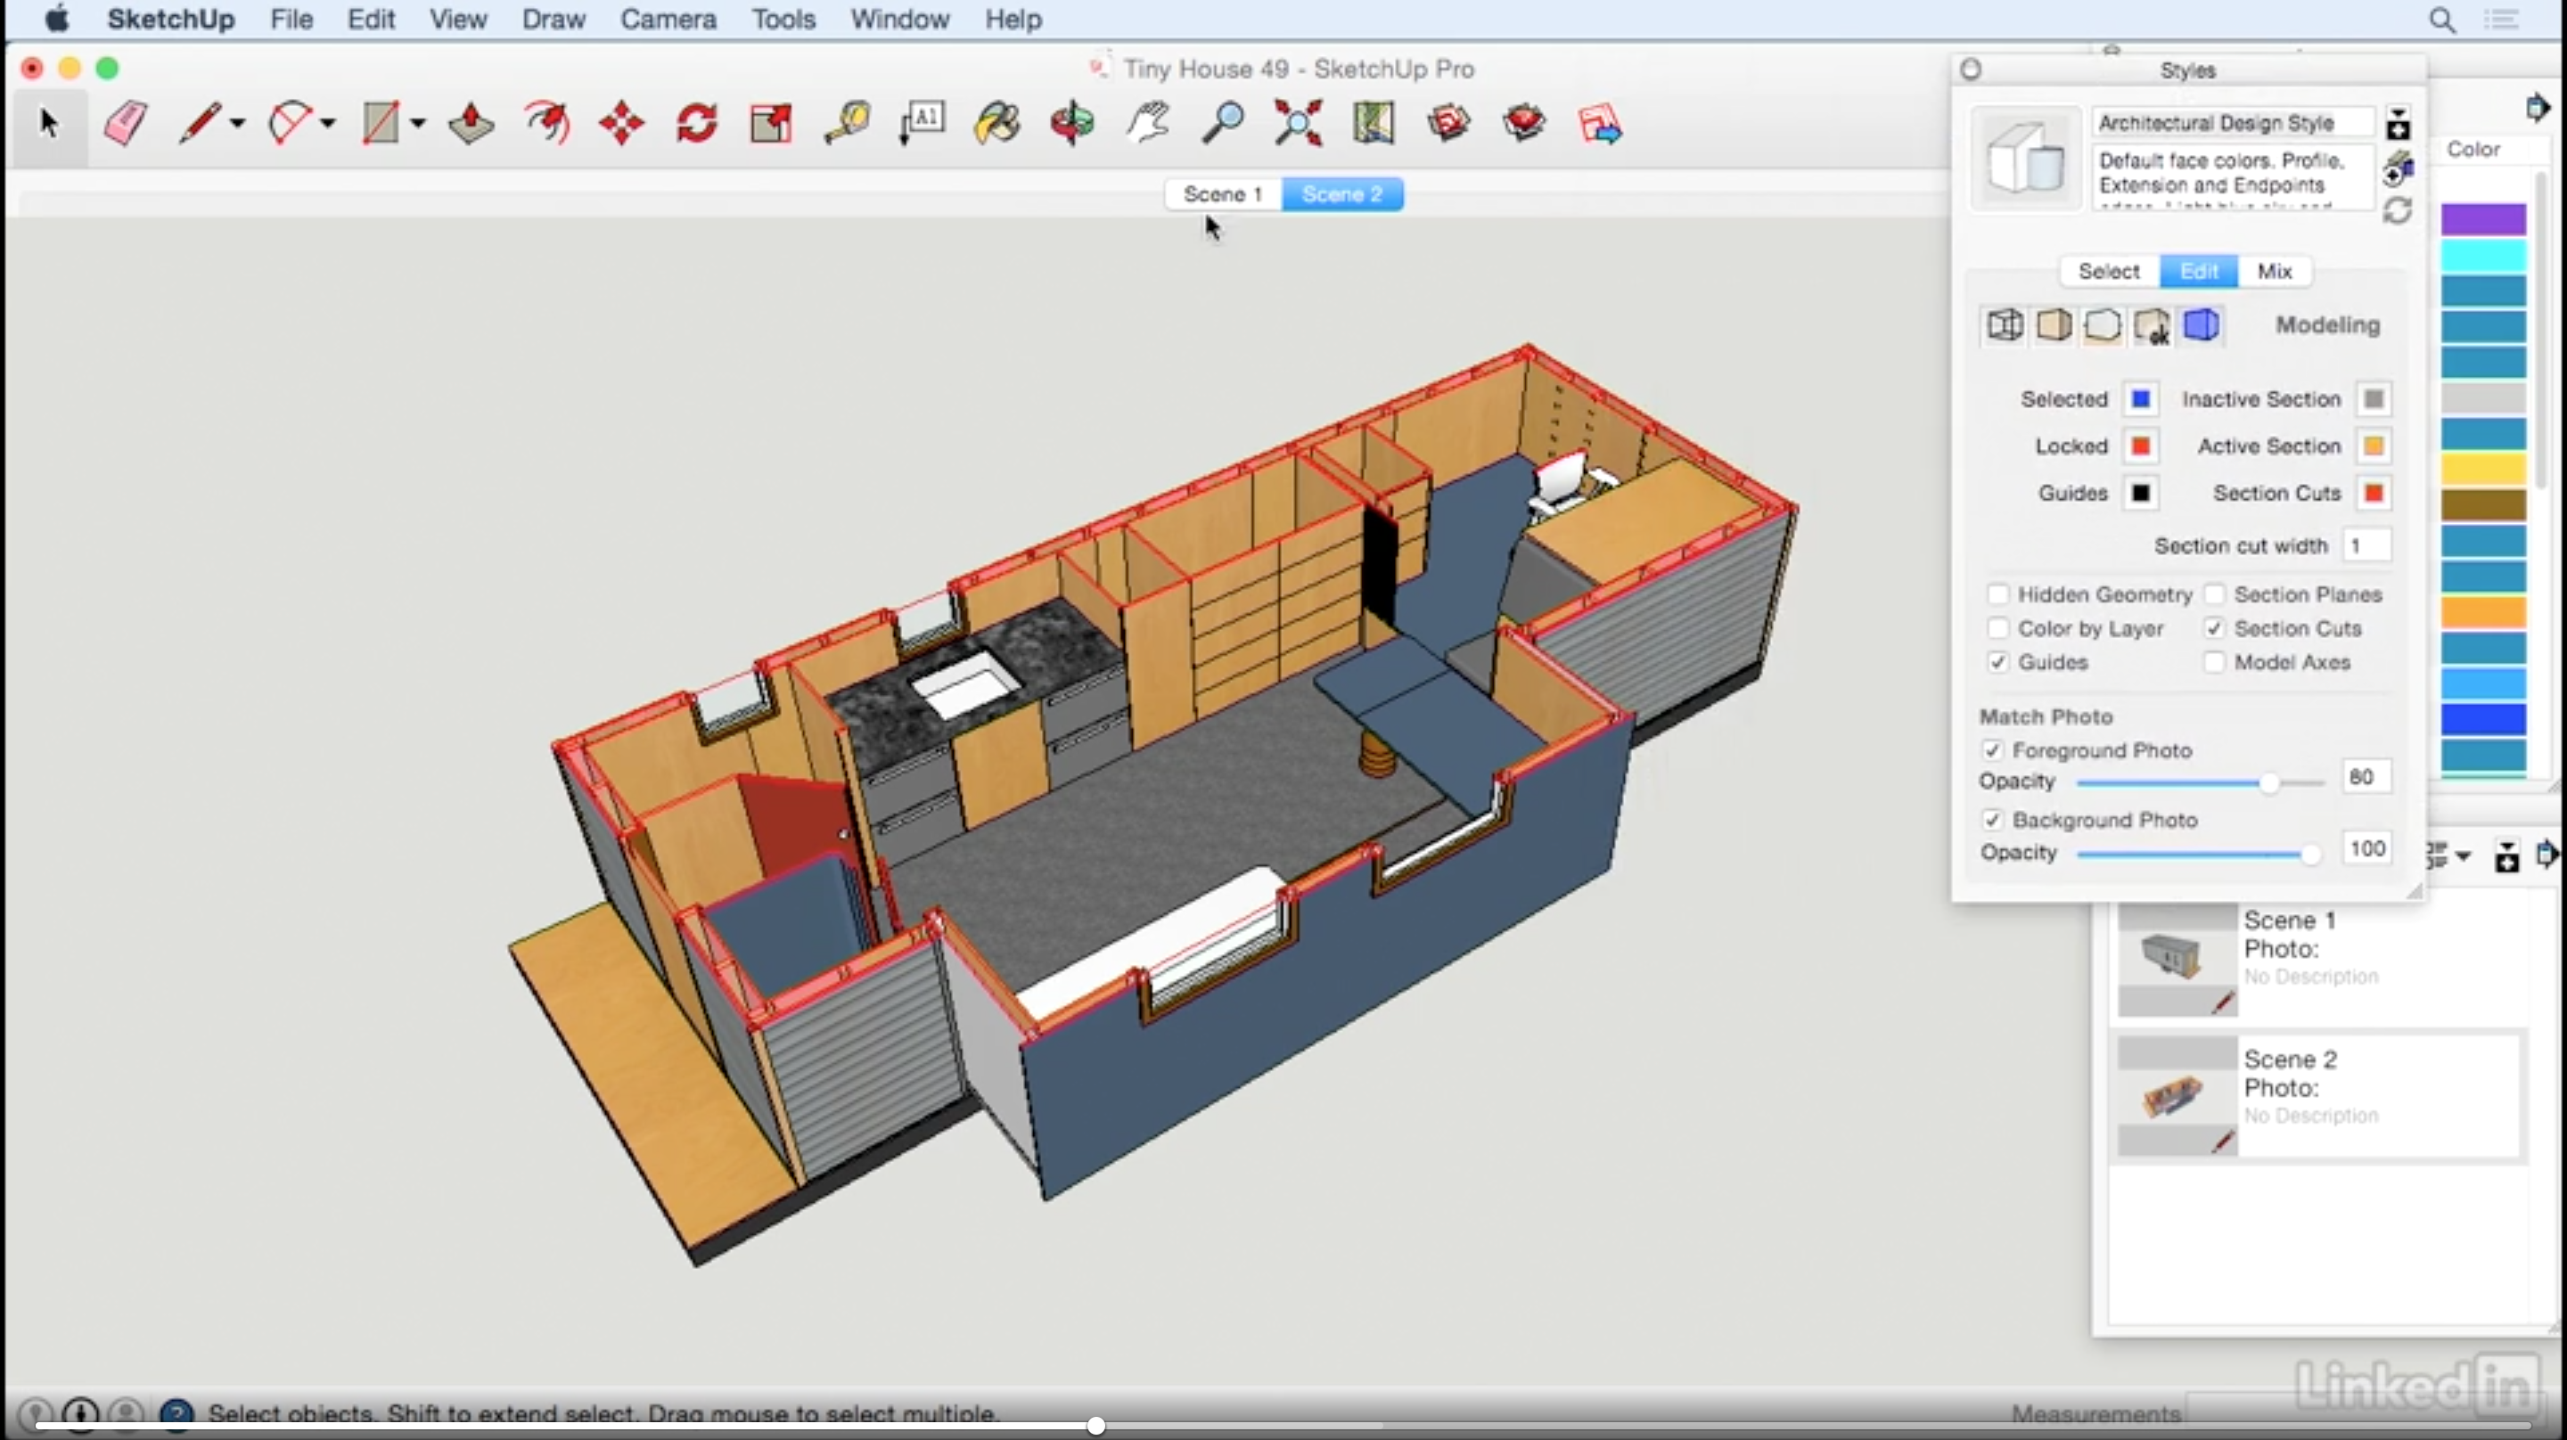Open the Line tool dropdown arrow
Screen dimensions: 2567x1440
pyautogui.click(x=237, y=124)
